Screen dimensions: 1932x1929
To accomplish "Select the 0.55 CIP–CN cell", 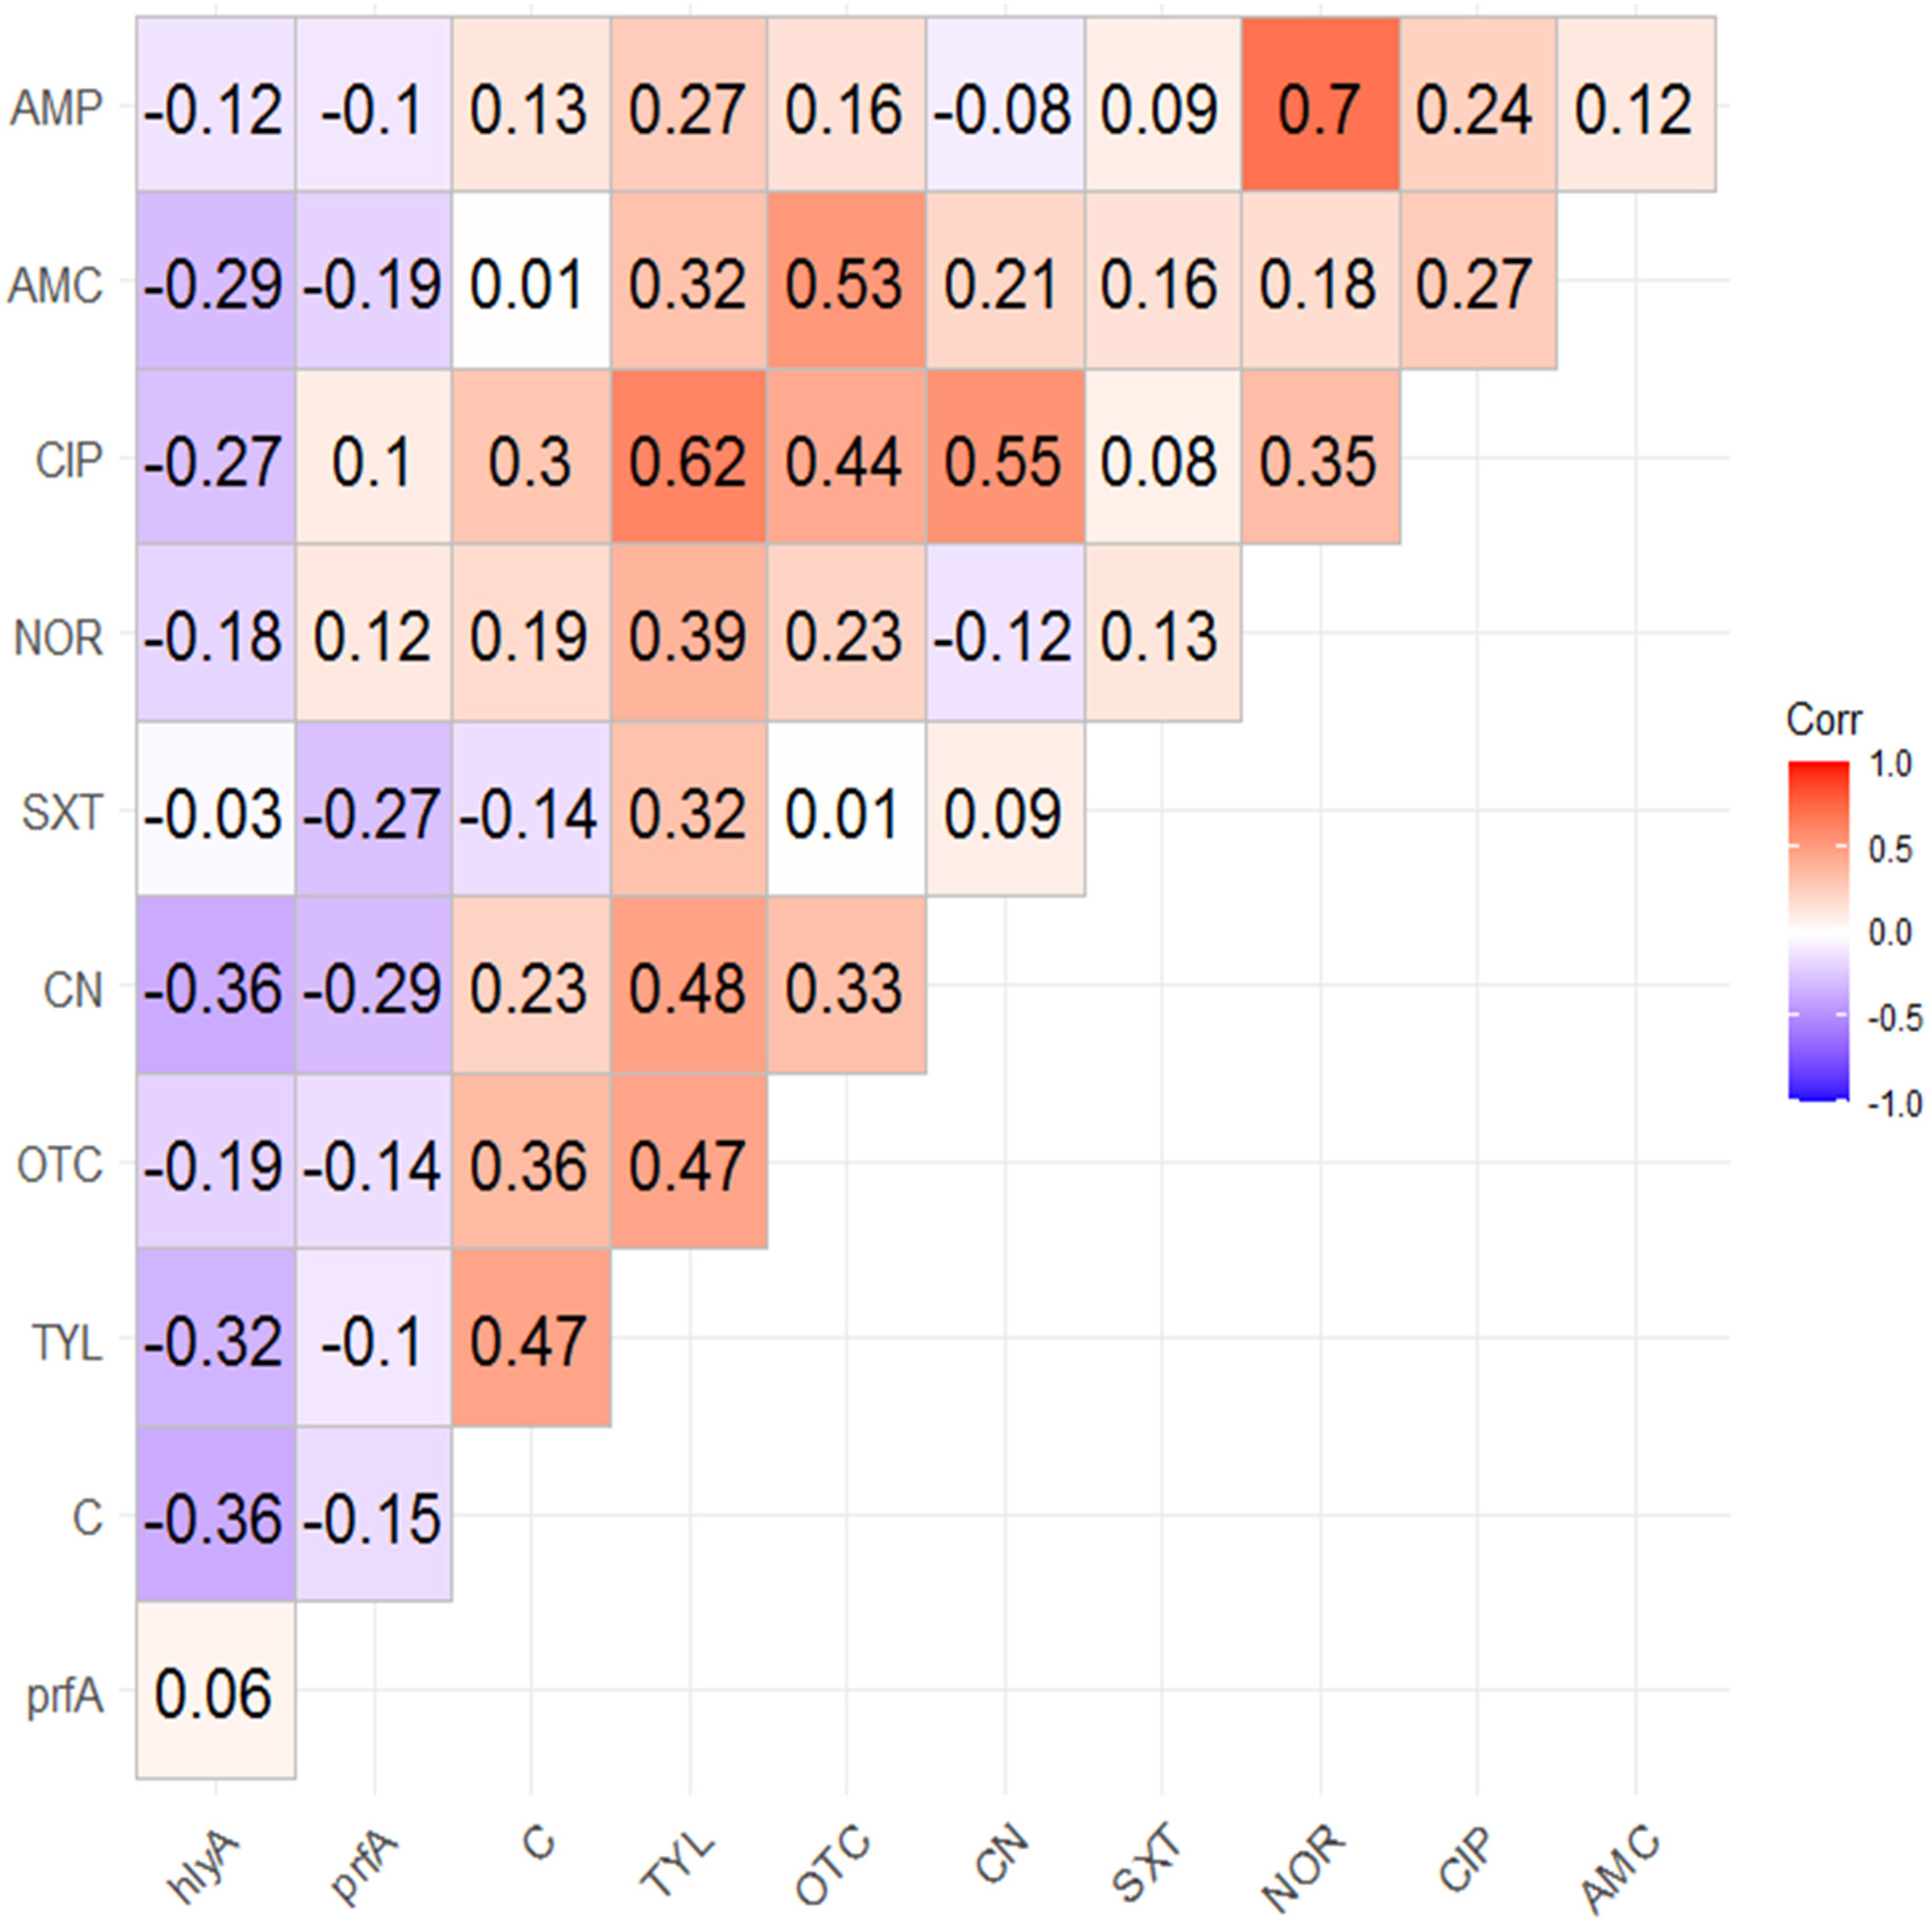I will (x=1004, y=460).
